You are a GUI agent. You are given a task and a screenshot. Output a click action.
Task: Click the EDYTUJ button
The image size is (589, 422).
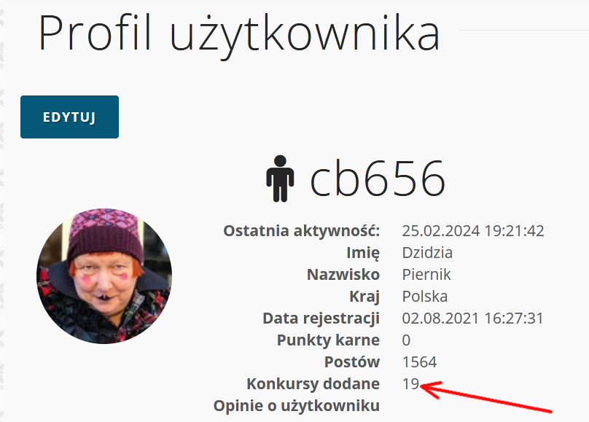click(69, 117)
